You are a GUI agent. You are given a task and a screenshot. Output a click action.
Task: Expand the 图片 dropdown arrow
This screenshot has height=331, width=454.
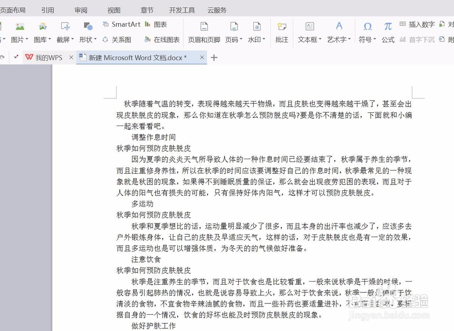coord(27,39)
